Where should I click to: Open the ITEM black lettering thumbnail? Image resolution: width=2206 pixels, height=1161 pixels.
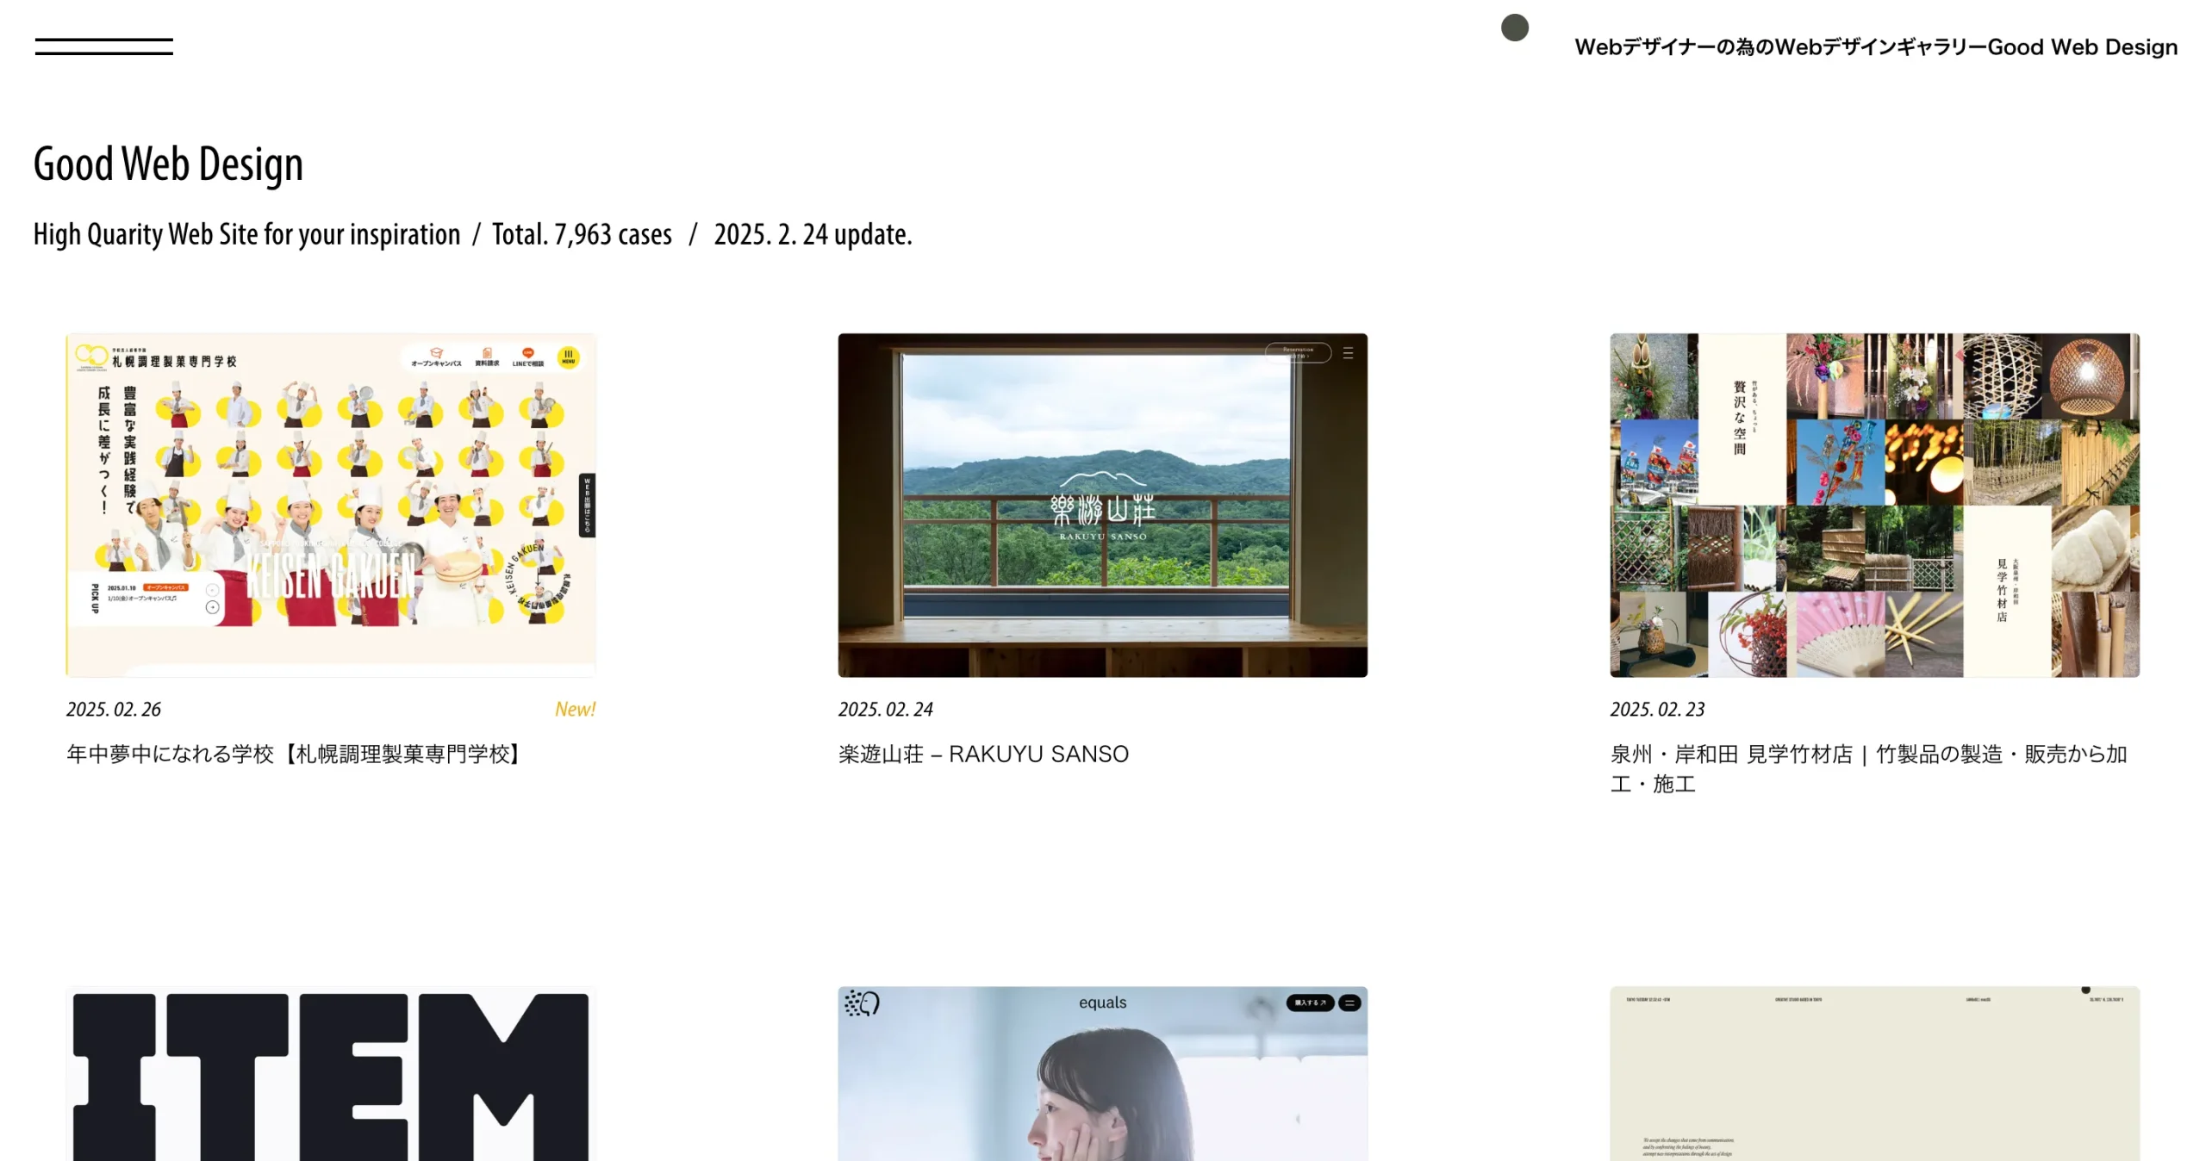click(x=331, y=1073)
